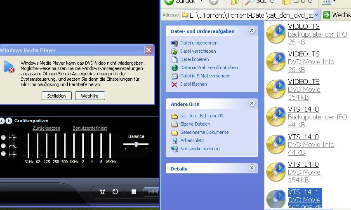Open the Benutzerdefiniert equalizer preset menu
Screen dimensions: 351x210
click(x=90, y=128)
